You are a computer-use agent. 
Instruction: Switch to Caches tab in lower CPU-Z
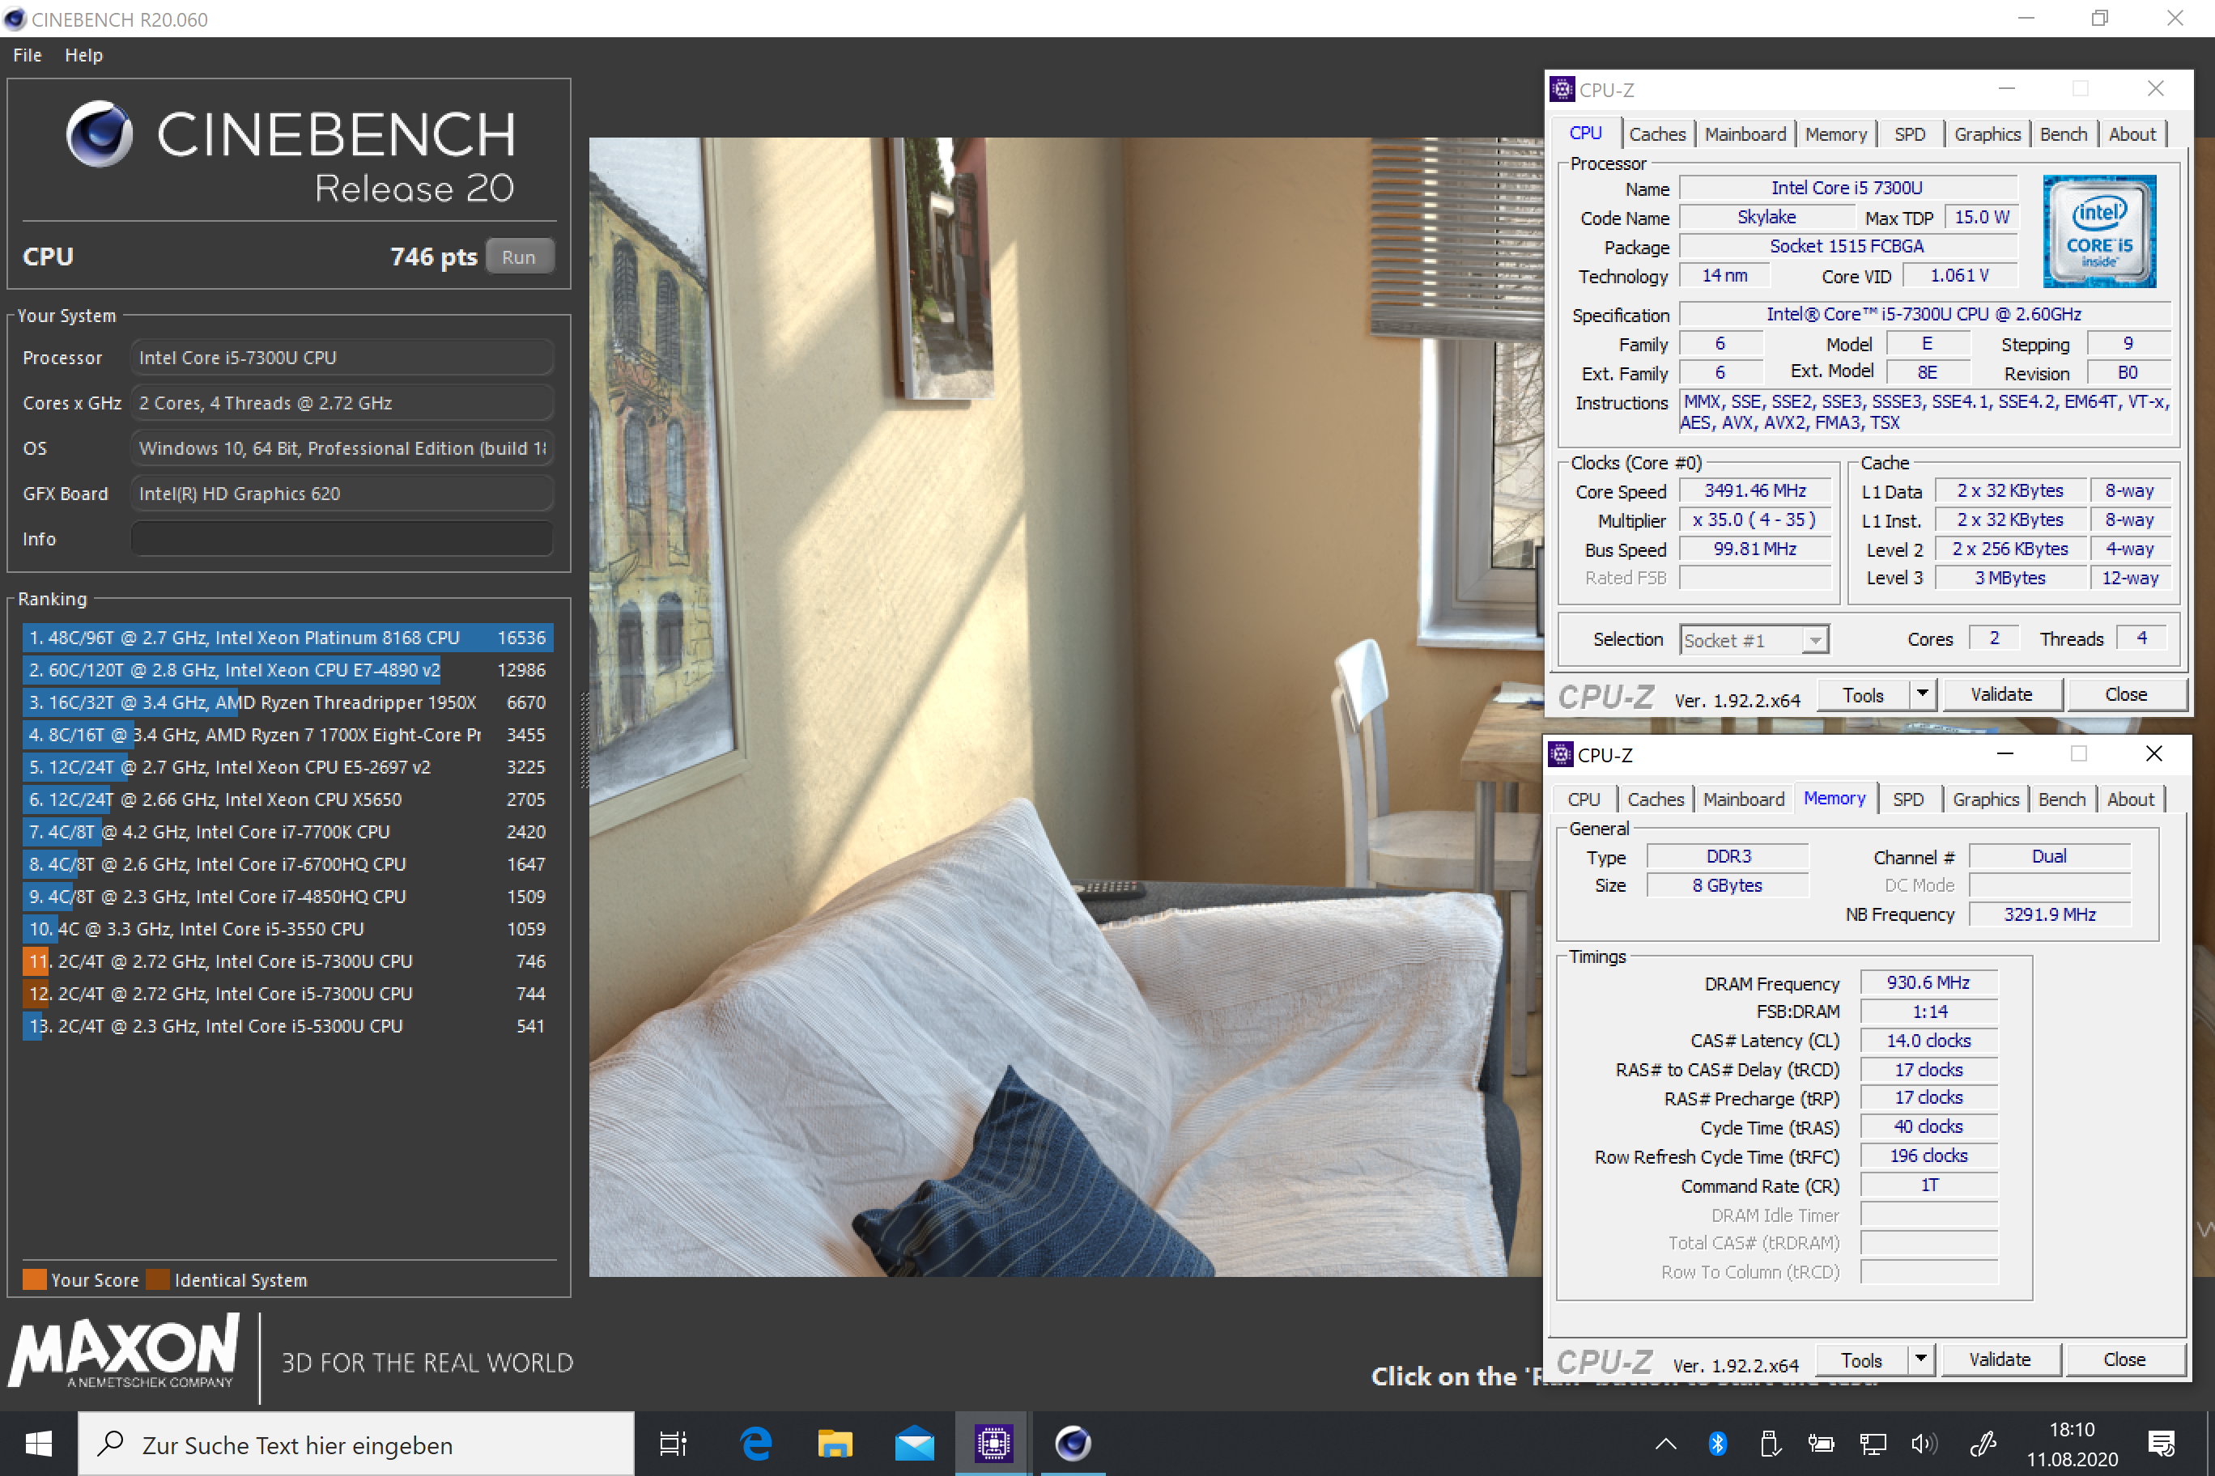tap(1656, 799)
